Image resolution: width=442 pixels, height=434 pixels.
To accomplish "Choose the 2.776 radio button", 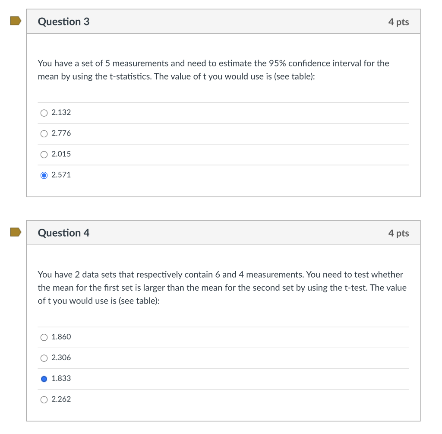I will coord(44,133).
